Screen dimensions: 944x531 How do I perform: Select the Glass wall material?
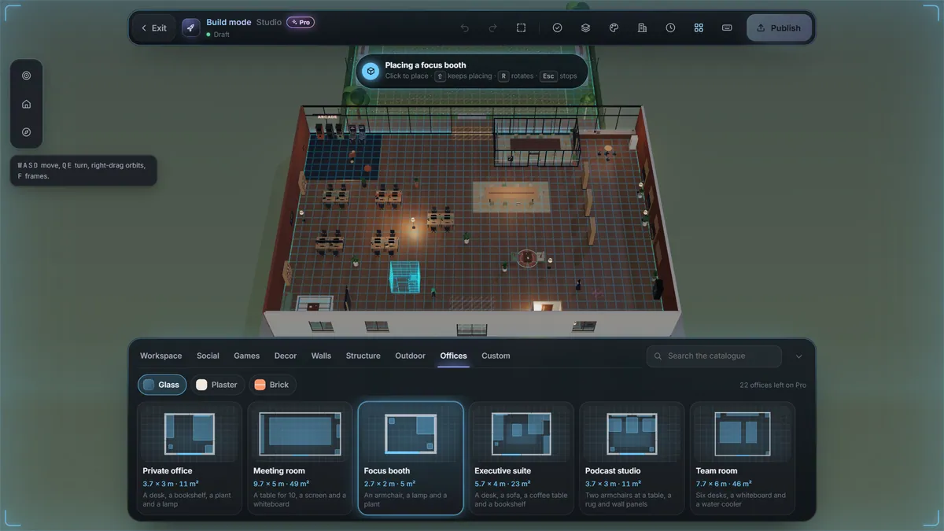pos(162,385)
